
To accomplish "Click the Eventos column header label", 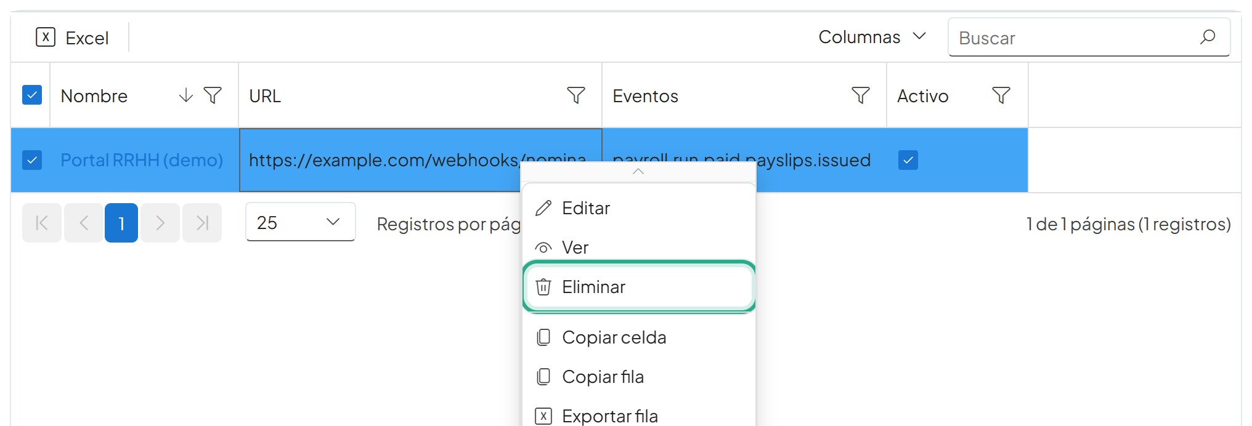I will [645, 96].
